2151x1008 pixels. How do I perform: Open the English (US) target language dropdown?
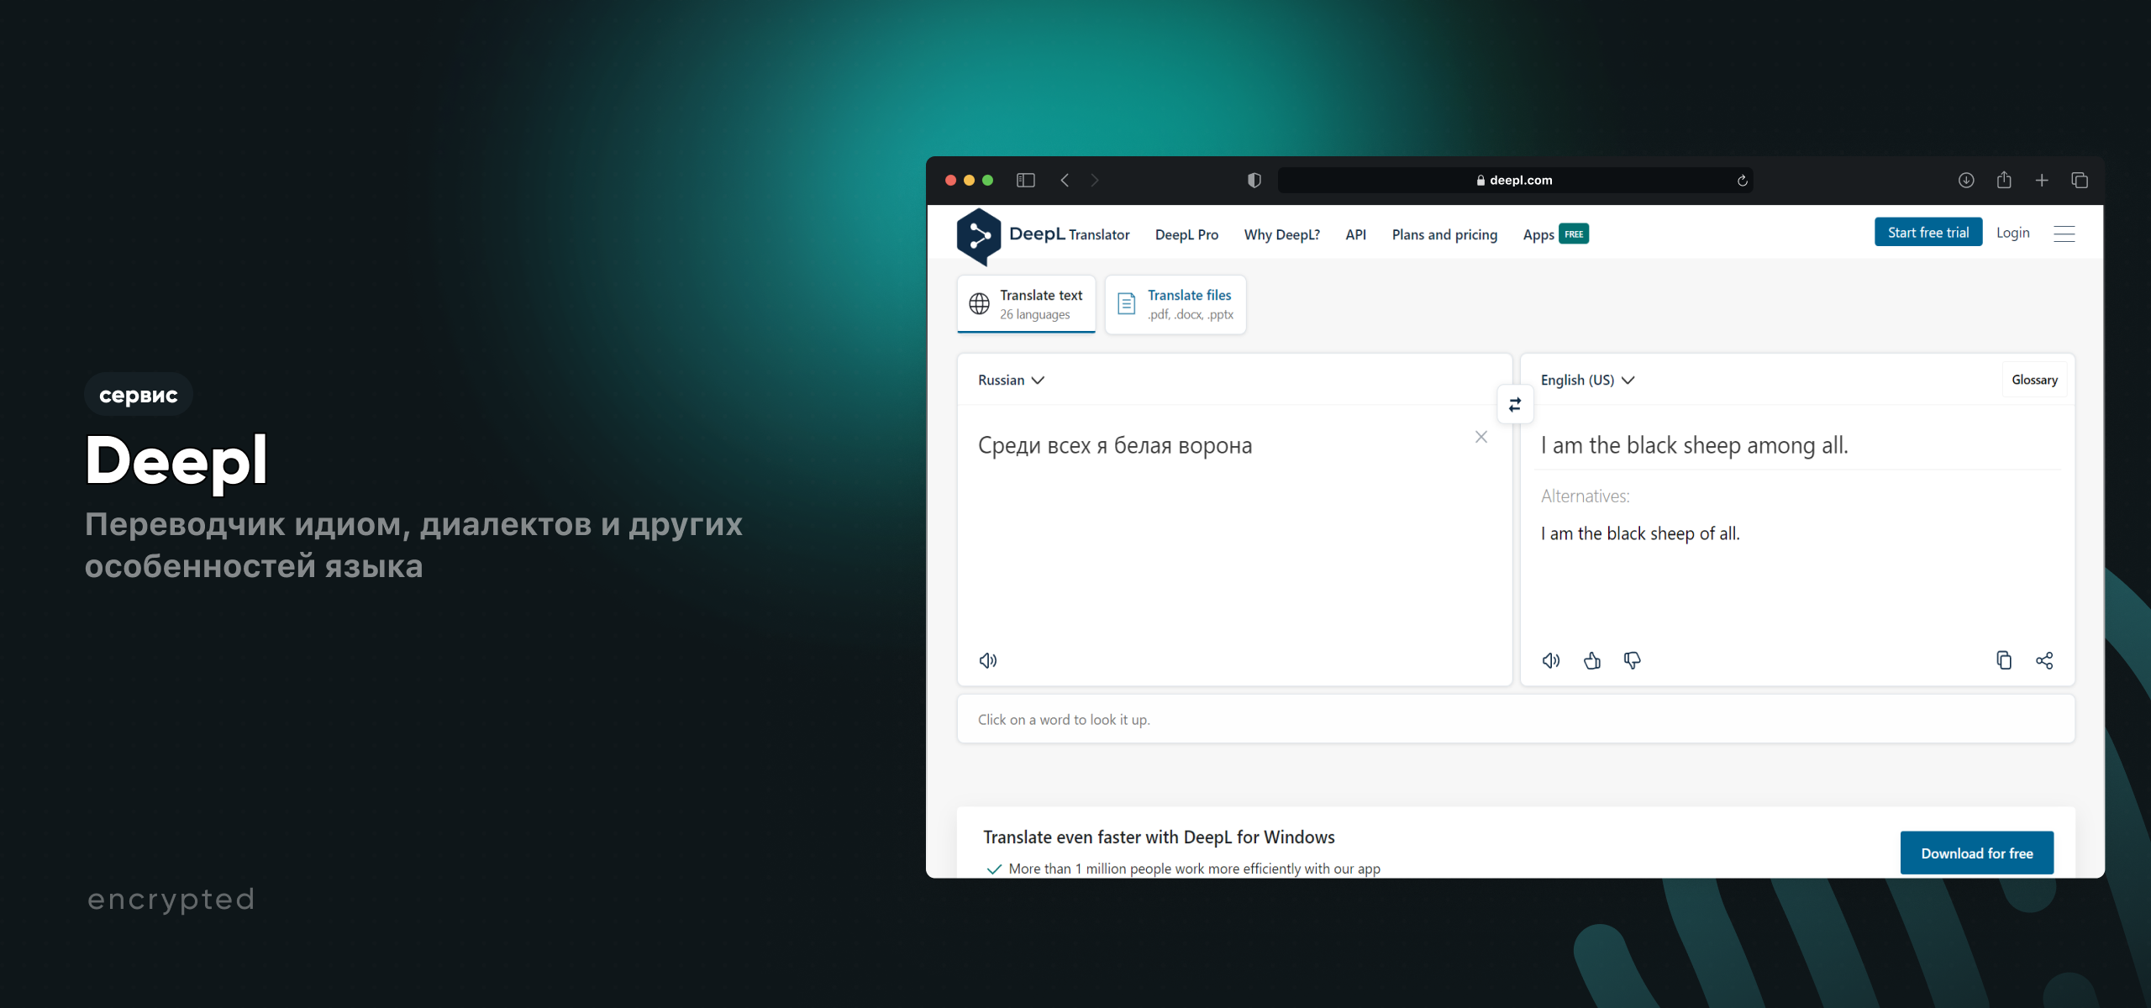tap(1587, 380)
